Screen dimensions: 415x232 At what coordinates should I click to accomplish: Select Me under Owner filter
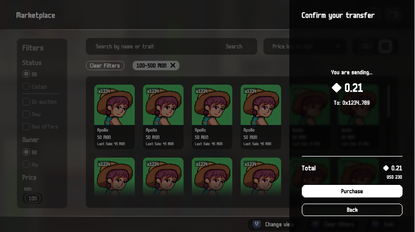26,164
